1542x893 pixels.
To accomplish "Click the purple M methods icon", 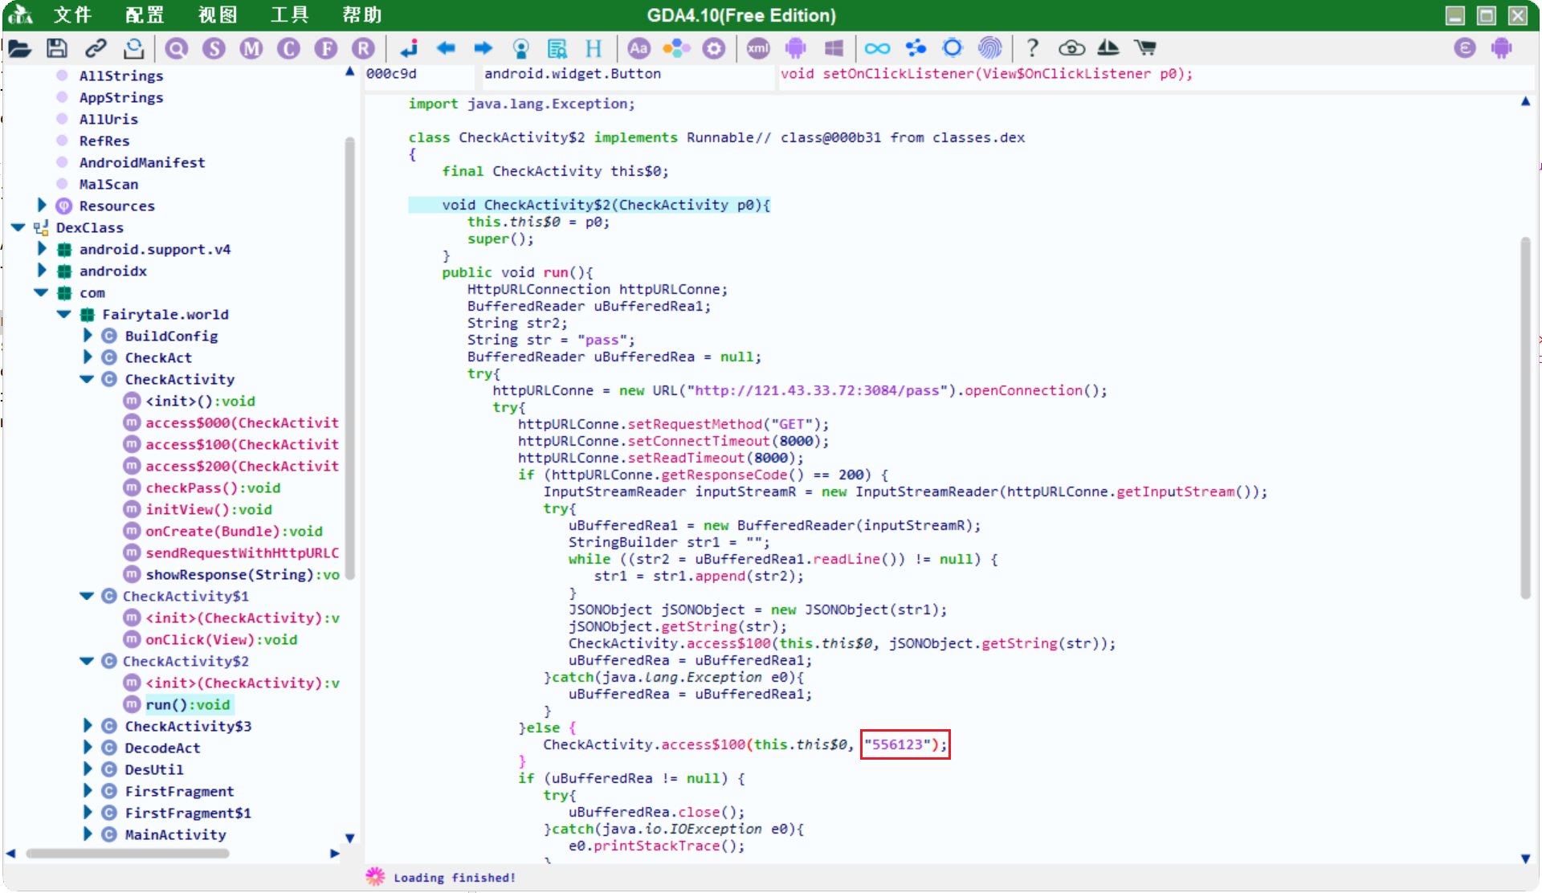I will [x=251, y=48].
